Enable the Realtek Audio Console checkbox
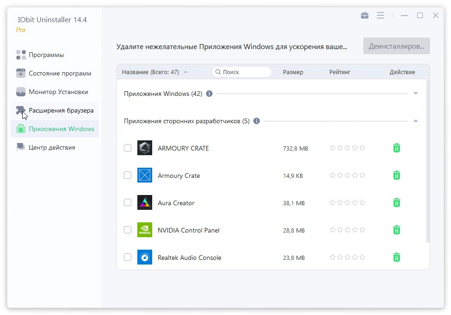451x315 pixels. (128, 257)
